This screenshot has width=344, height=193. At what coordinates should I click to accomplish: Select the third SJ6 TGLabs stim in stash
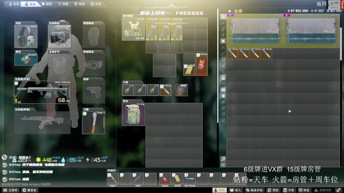[x=255, y=53]
